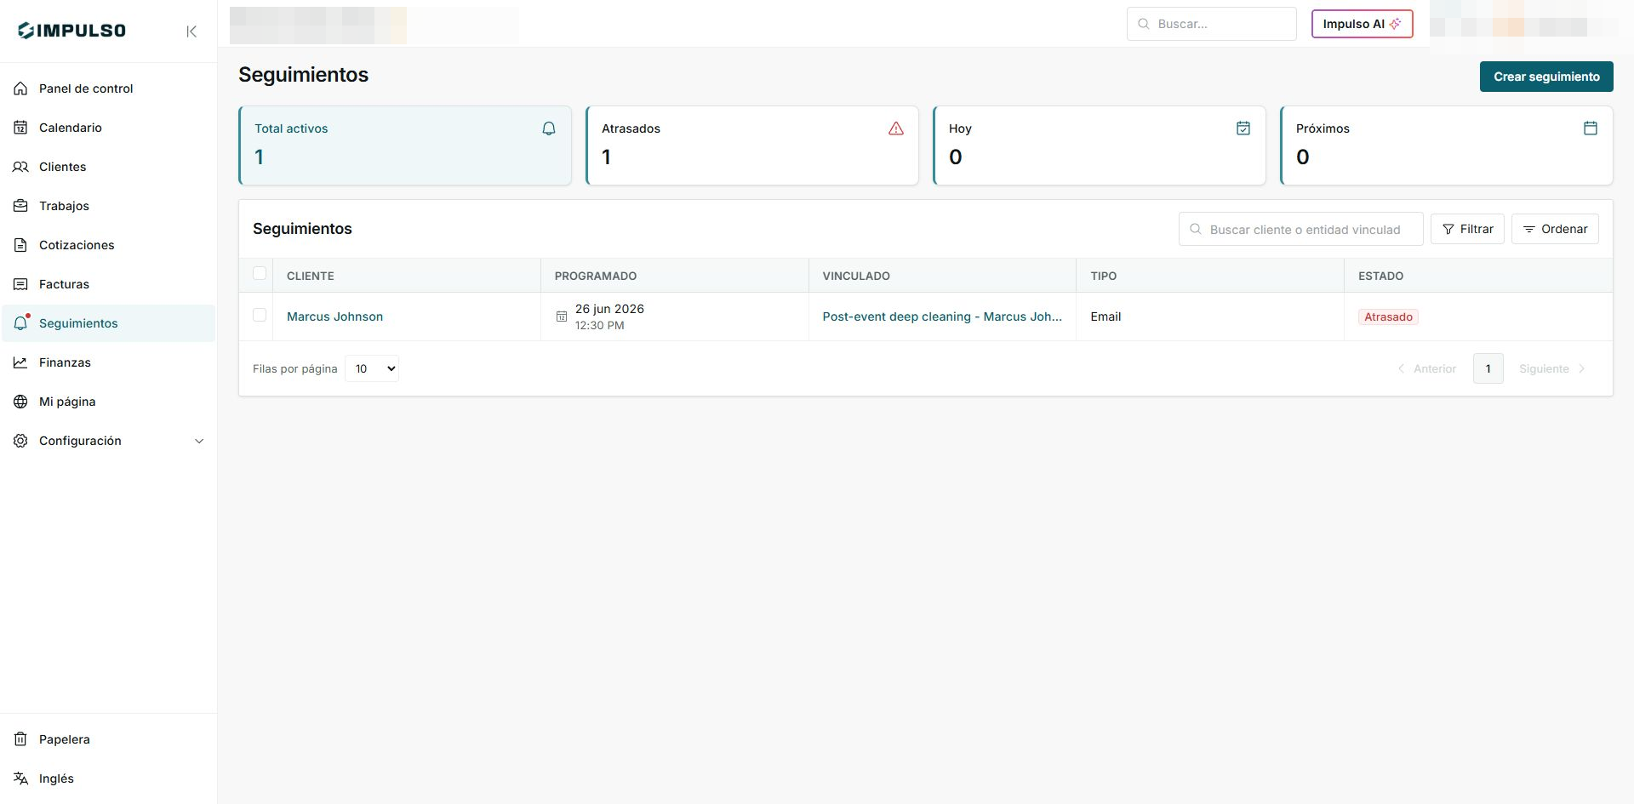The width and height of the screenshot is (1634, 804).
Task: Click the calendar icon in Próximos card
Action: pyautogui.click(x=1591, y=128)
